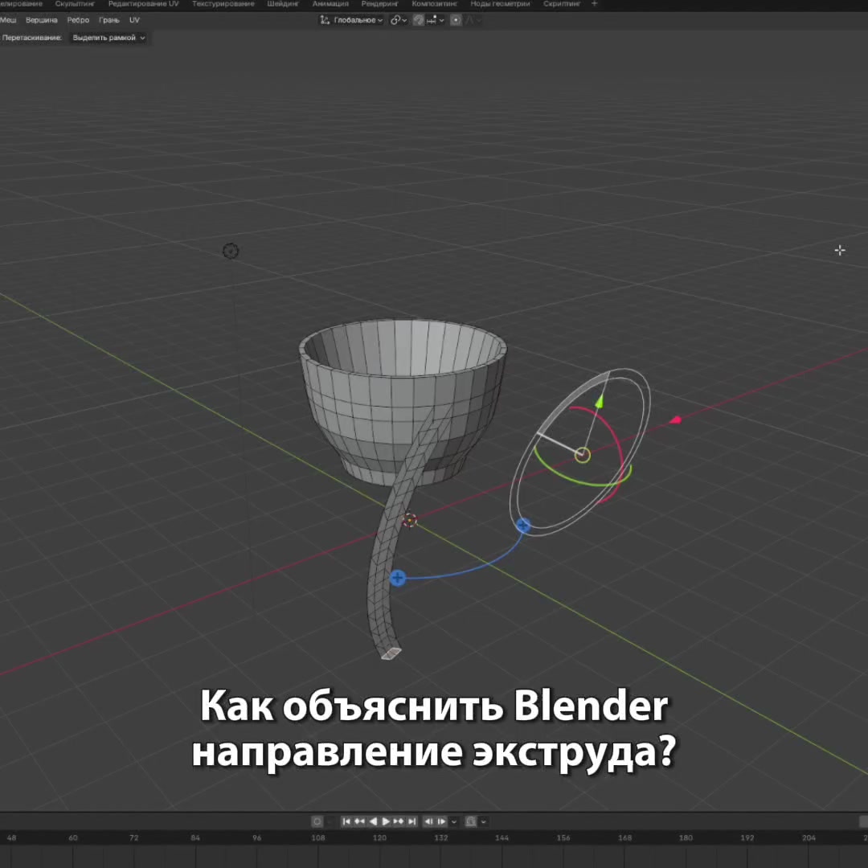Select the light object in the viewport

point(231,252)
